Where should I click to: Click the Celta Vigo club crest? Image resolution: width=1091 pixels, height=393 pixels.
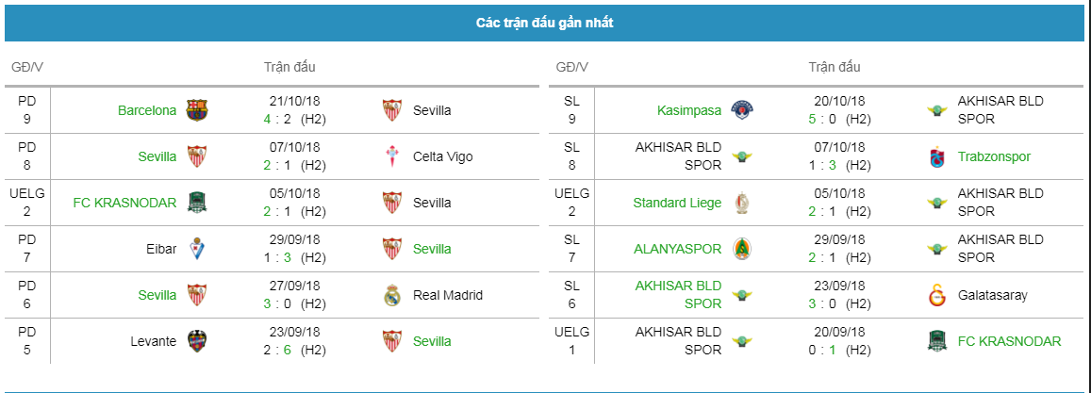tap(392, 156)
